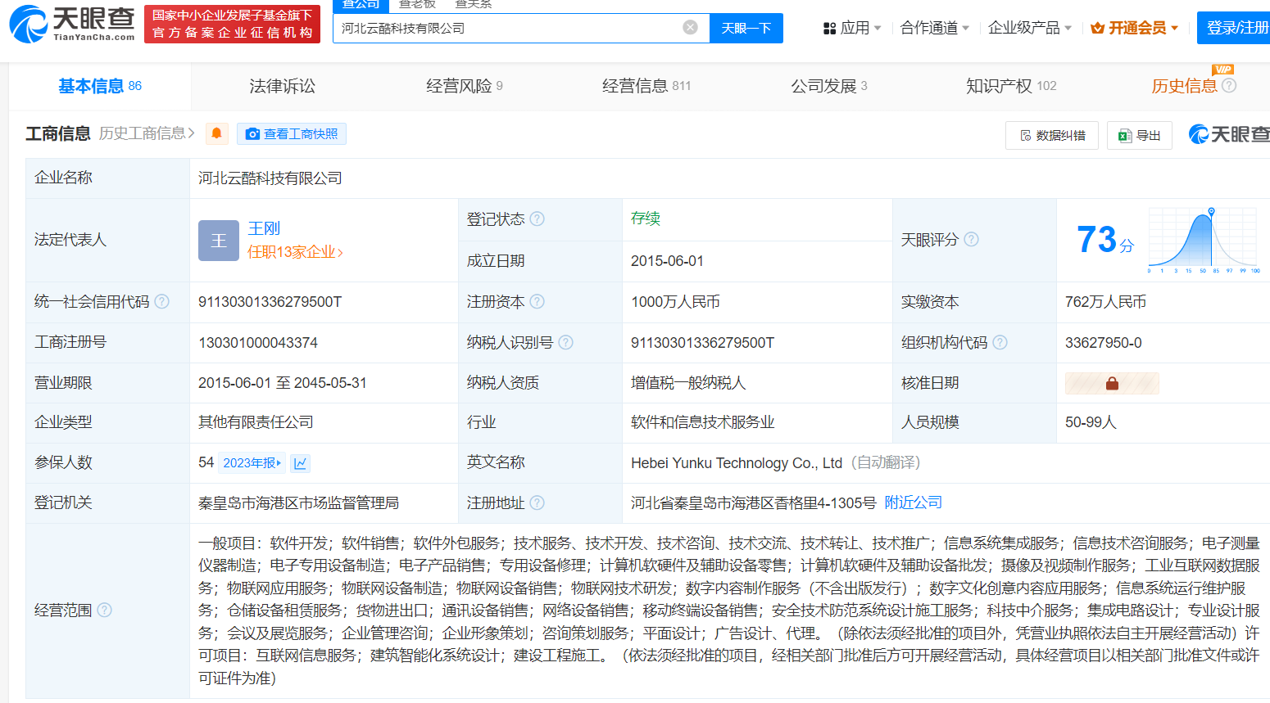Open the 2023年报 tag

pyautogui.click(x=252, y=463)
